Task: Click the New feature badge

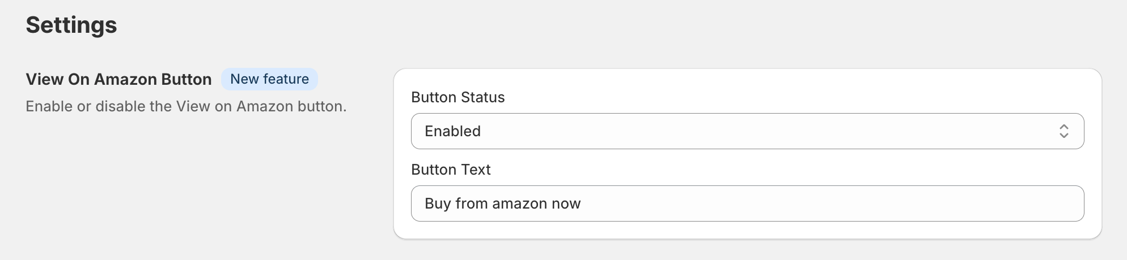Action: click(269, 79)
